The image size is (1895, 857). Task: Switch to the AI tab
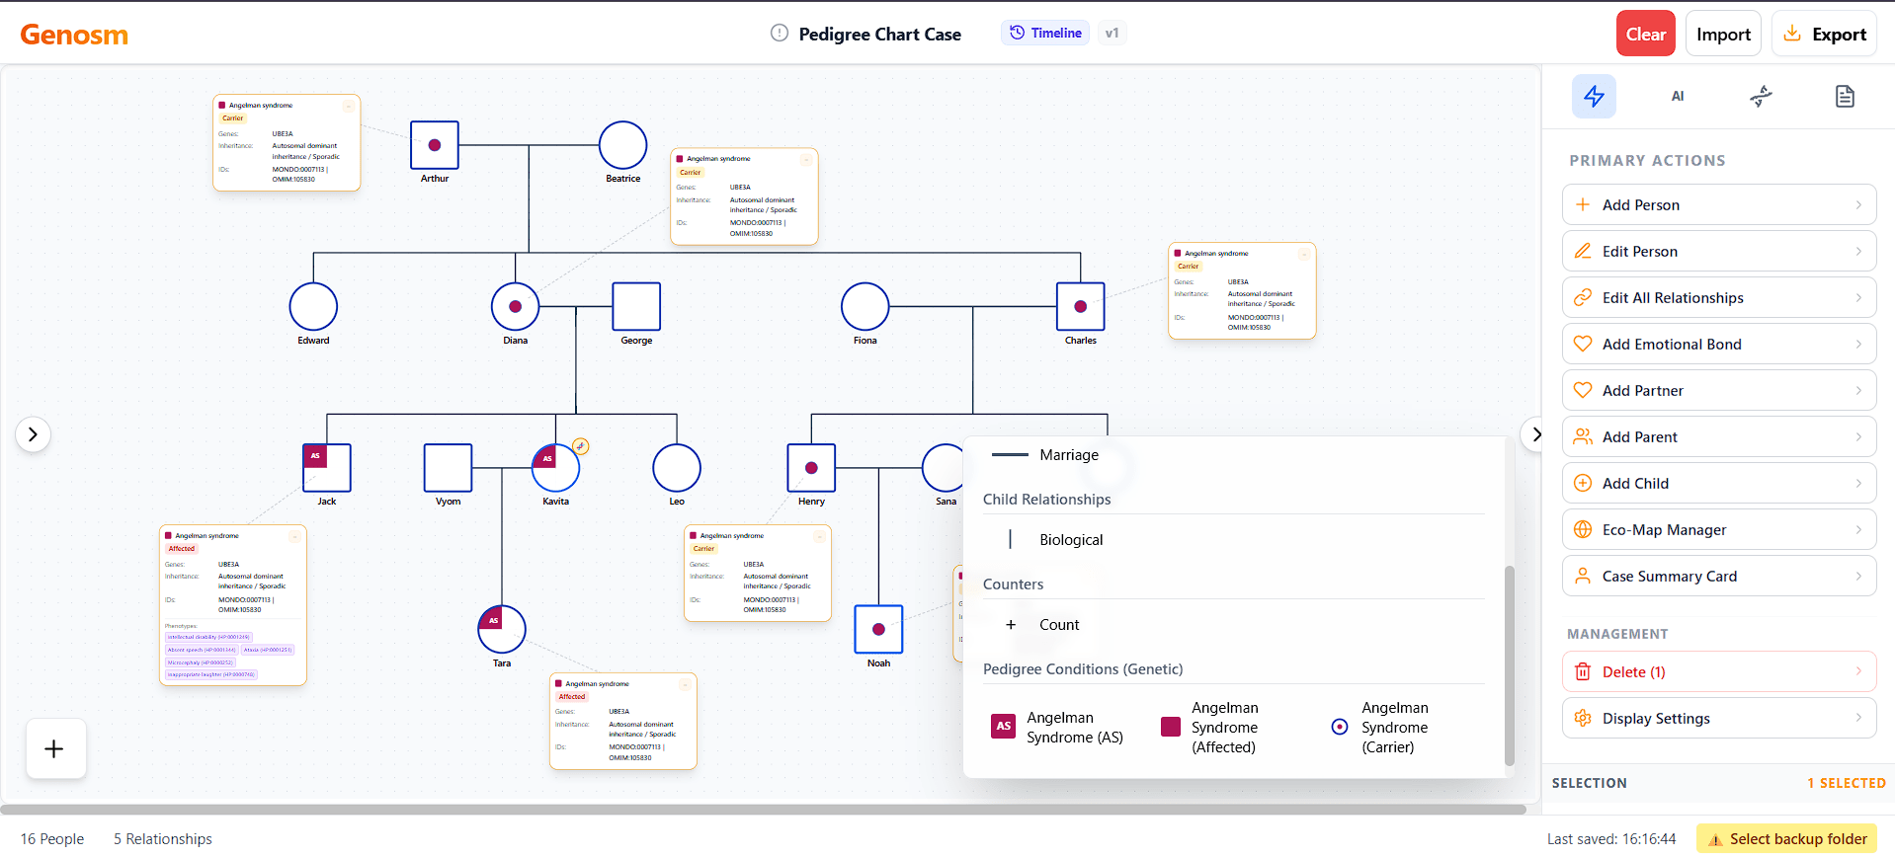coord(1678,96)
